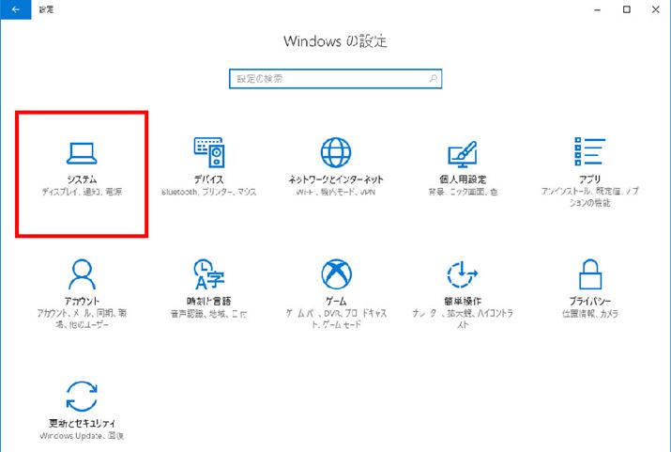Viewport: 671px width, 452px height.
Task: Open the アカウント person icon
Action: coord(82,274)
